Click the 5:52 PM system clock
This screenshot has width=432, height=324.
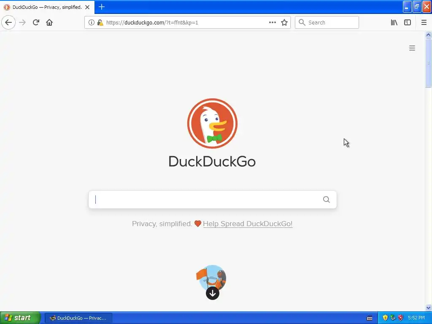[416, 318]
